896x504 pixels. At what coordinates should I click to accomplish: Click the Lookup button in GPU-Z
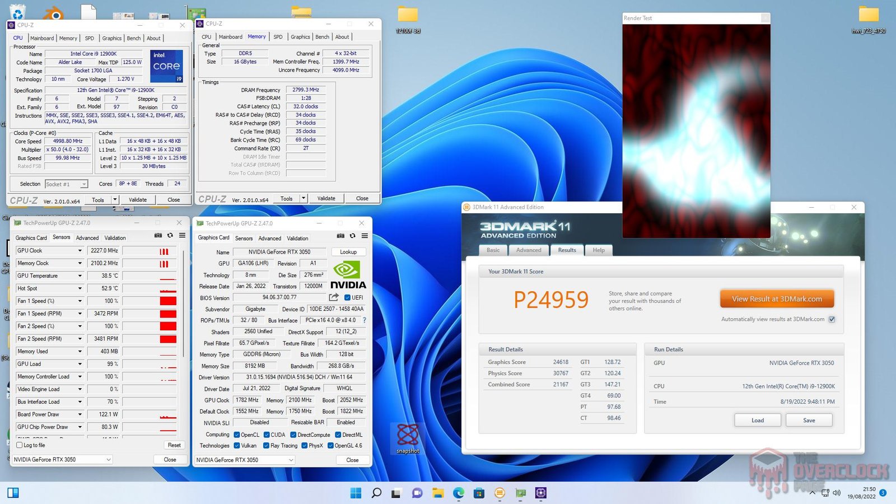[348, 252]
